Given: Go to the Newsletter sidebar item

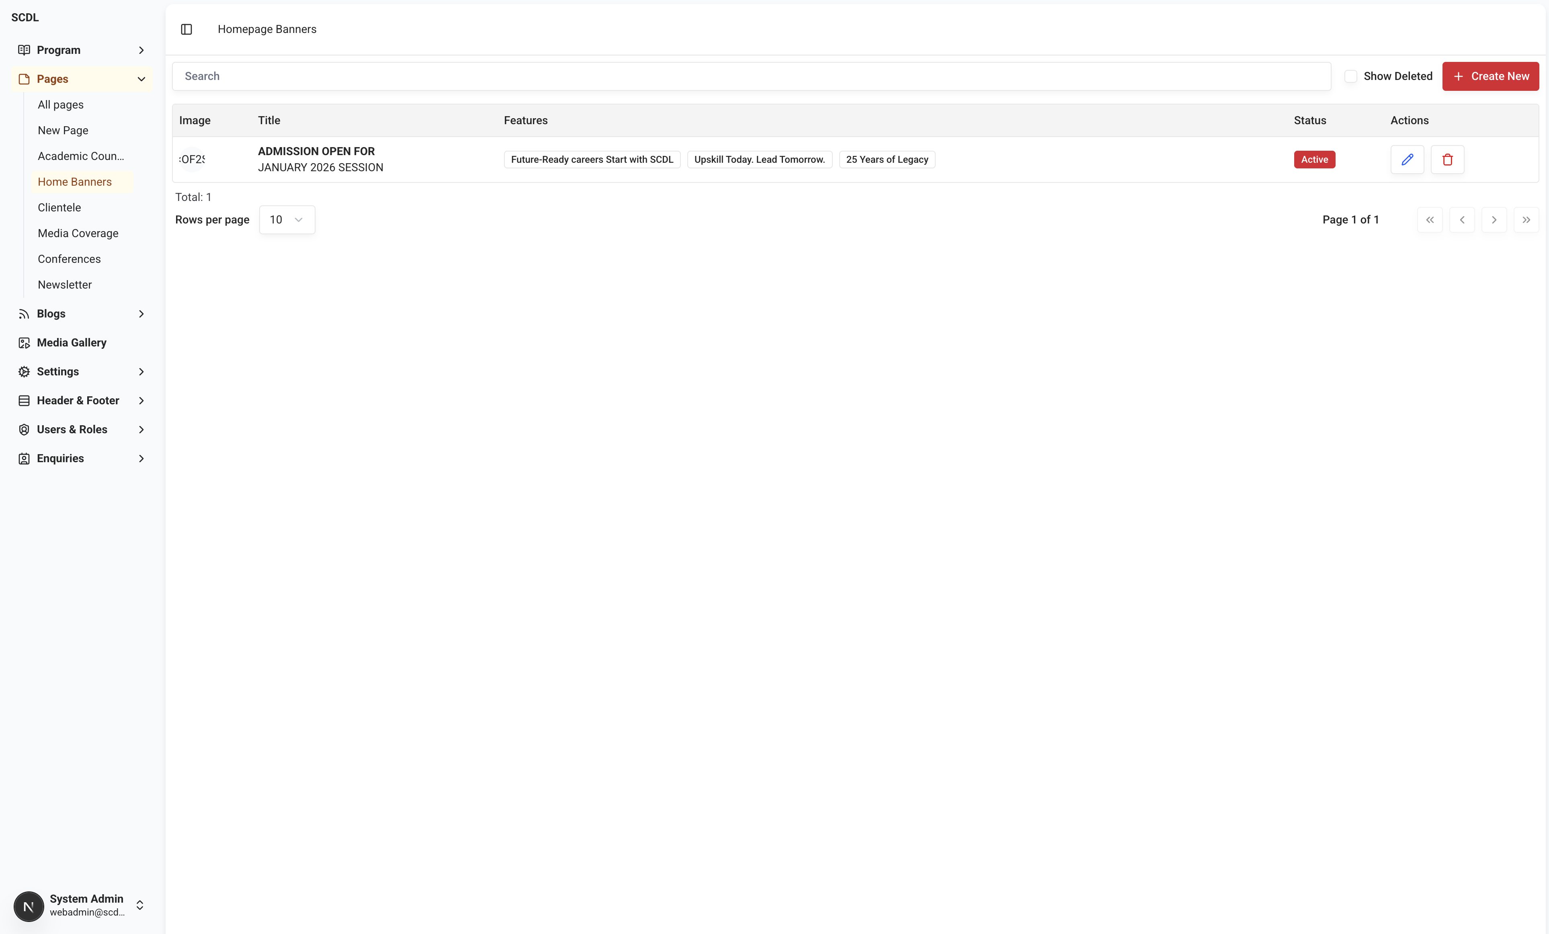Looking at the screenshot, I should (65, 285).
